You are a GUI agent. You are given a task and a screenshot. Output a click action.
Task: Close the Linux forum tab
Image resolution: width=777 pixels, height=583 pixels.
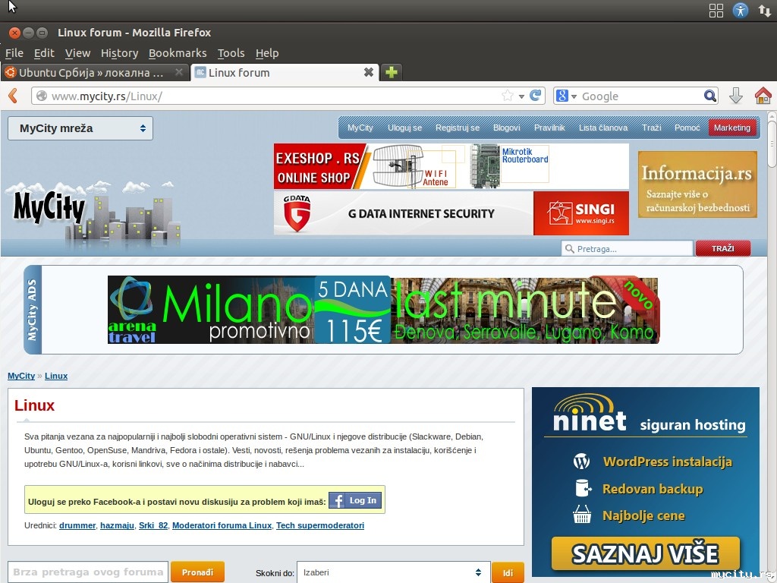(x=368, y=72)
